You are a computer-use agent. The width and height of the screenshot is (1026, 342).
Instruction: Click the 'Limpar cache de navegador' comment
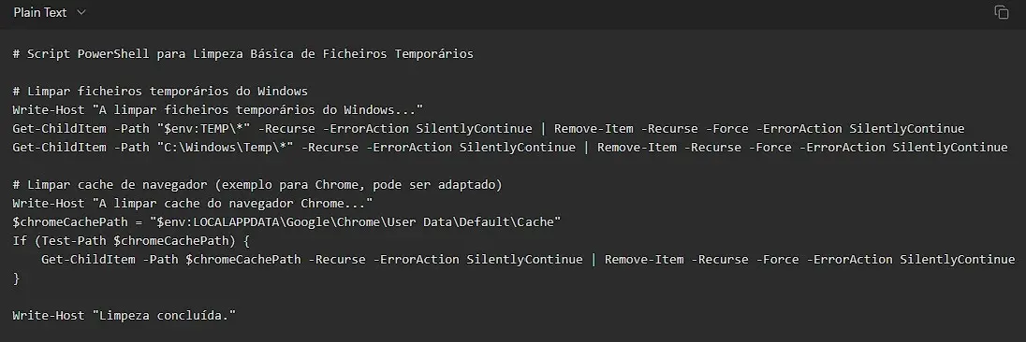click(257, 185)
